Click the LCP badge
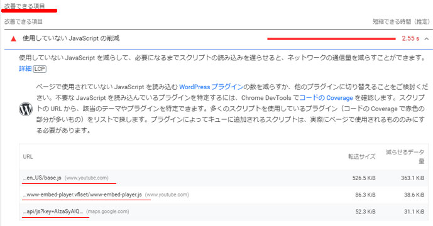 [40, 69]
